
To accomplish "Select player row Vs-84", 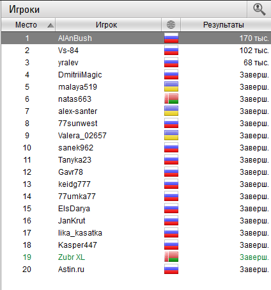I will pyautogui.click(x=136, y=51).
